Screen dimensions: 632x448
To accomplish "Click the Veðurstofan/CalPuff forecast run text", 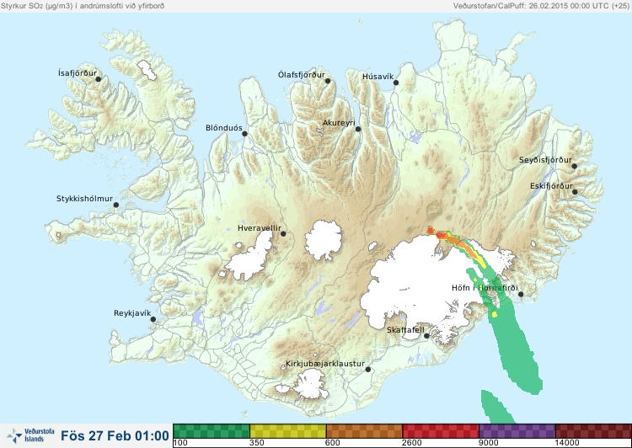I will click(x=541, y=6).
